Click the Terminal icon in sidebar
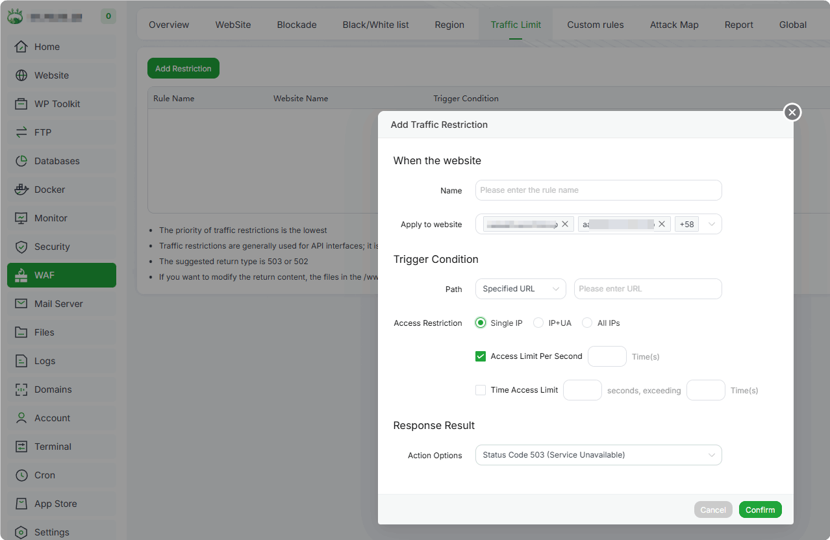 click(21, 447)
